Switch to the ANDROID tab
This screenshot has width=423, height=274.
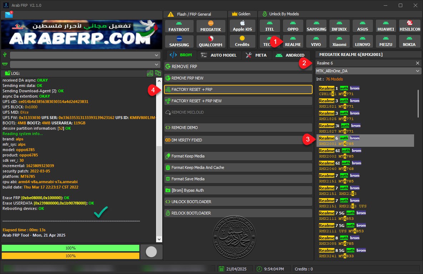[290, 55]
